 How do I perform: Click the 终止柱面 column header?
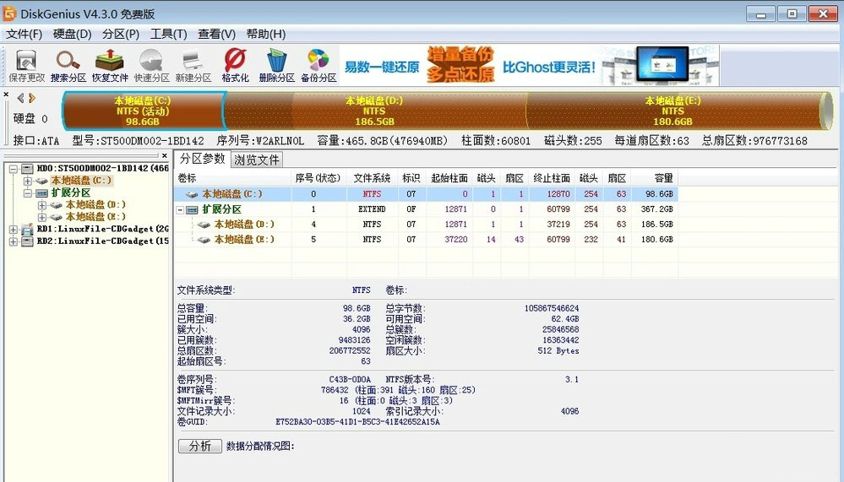click(x=552, y=178)
